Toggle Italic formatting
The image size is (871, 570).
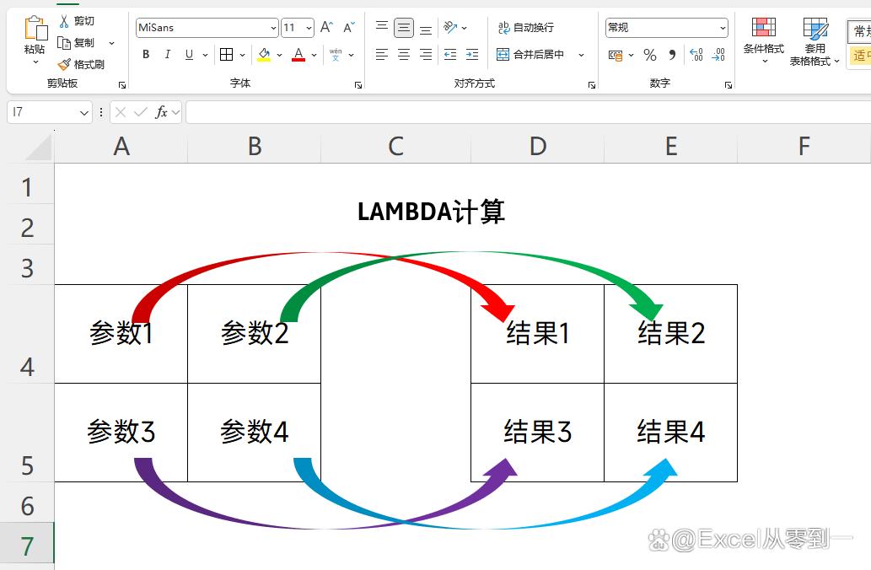[167, 55]
